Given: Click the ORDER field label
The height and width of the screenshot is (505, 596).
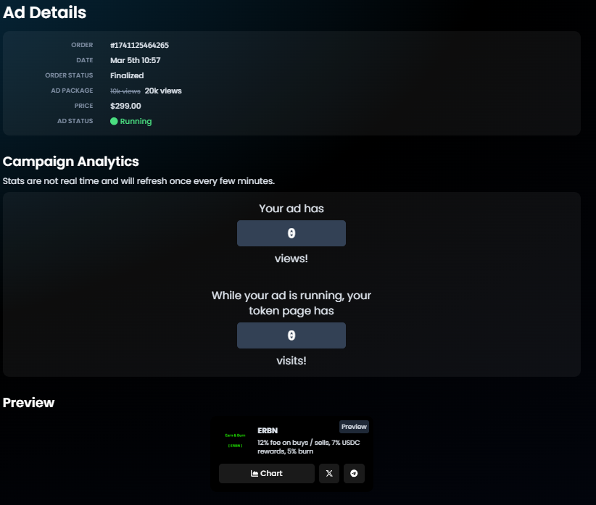Looking at the screenshot, I should (82, 45).
